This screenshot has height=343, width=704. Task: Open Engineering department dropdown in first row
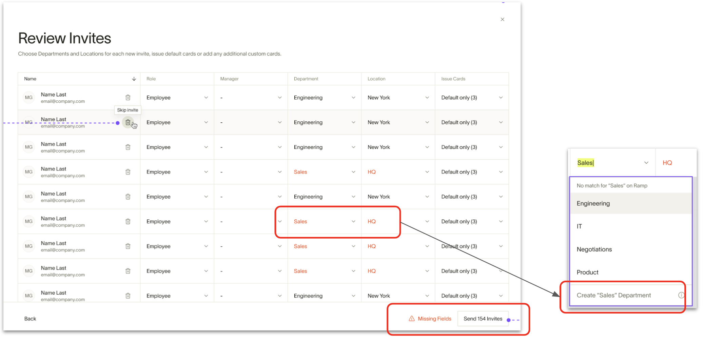[325, 98]
